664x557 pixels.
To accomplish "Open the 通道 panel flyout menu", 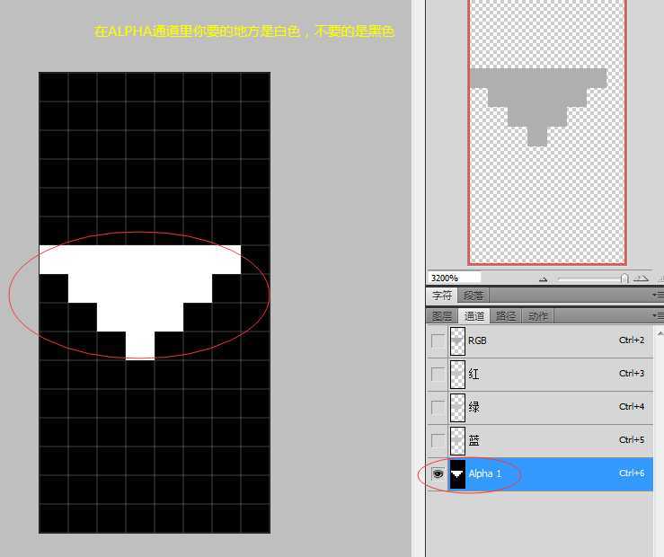I will point(658,315).
